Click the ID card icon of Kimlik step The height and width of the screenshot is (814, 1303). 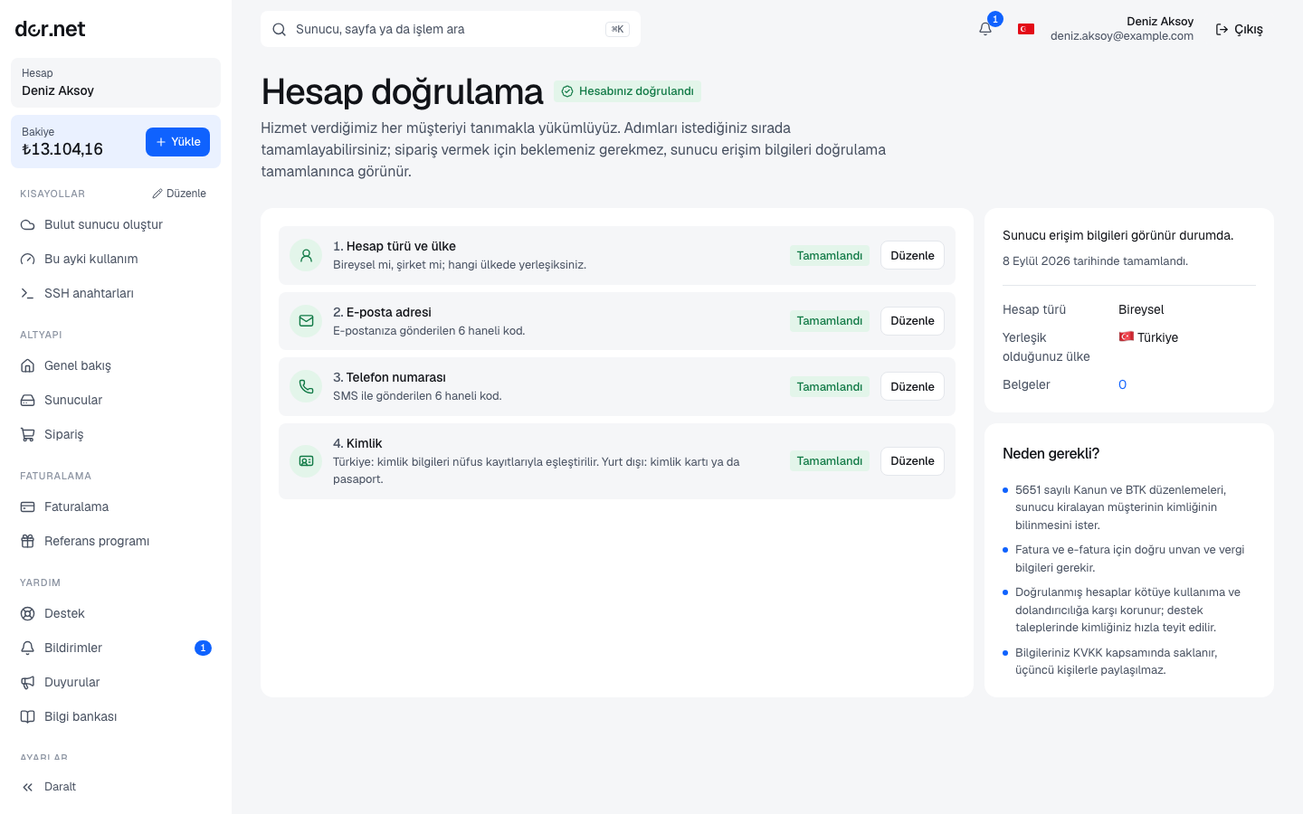click(306, 460)
